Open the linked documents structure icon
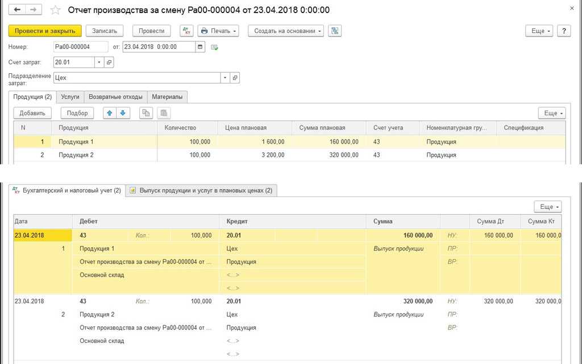The image size is (582, 364). (x=335, y=31)
